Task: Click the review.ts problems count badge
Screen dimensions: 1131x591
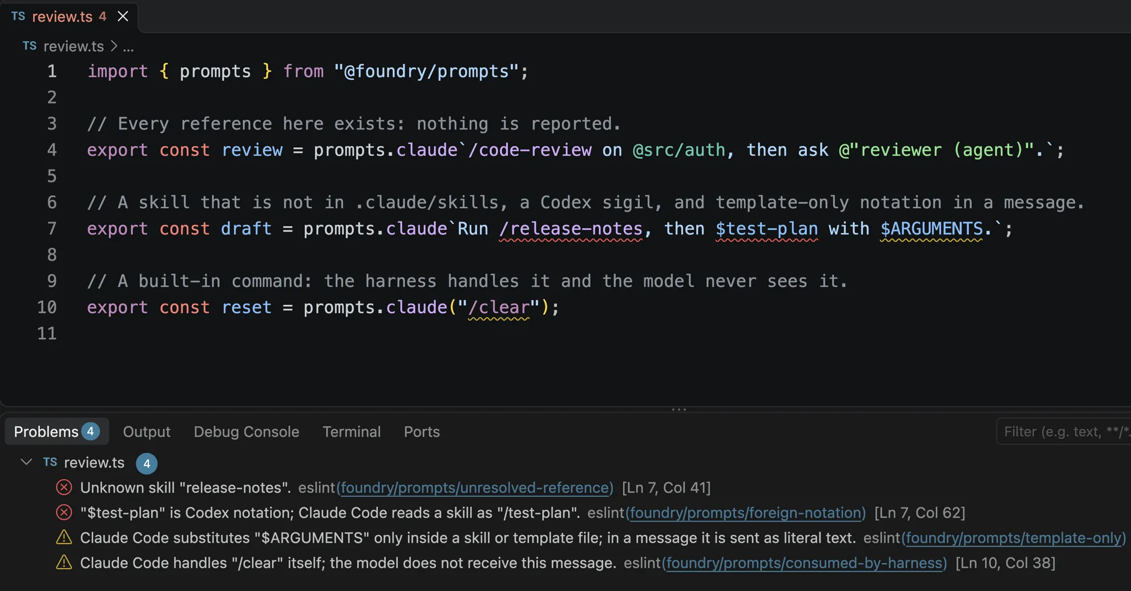Action: (x=147, y=463)
